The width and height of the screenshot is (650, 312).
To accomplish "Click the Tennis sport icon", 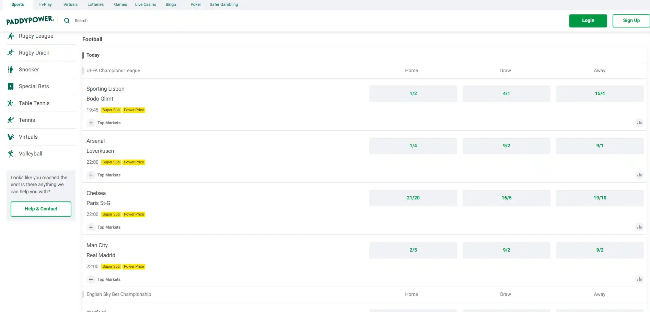I will pos(11,120).
